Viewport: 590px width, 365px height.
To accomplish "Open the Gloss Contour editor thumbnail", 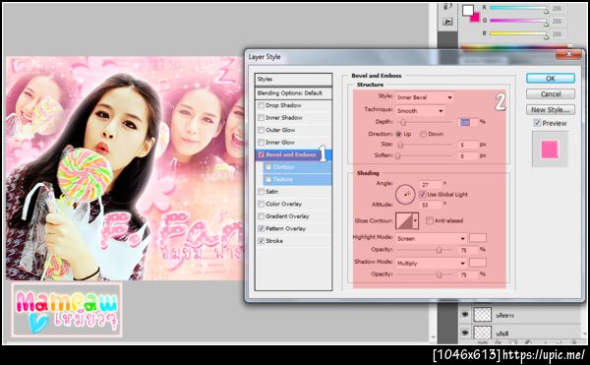I will (403, 221).
